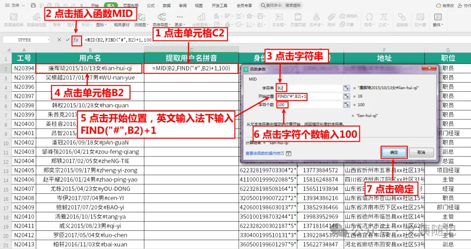The image size is (471, 249).
Task: Click the 对象 object icon
Action: click(x=347, y=24)
